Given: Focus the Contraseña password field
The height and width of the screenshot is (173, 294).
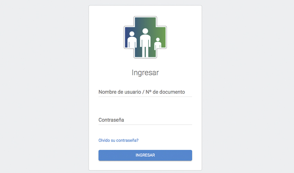Looking at the screenshot, I should pyautogui.click(x=145, y=120).
